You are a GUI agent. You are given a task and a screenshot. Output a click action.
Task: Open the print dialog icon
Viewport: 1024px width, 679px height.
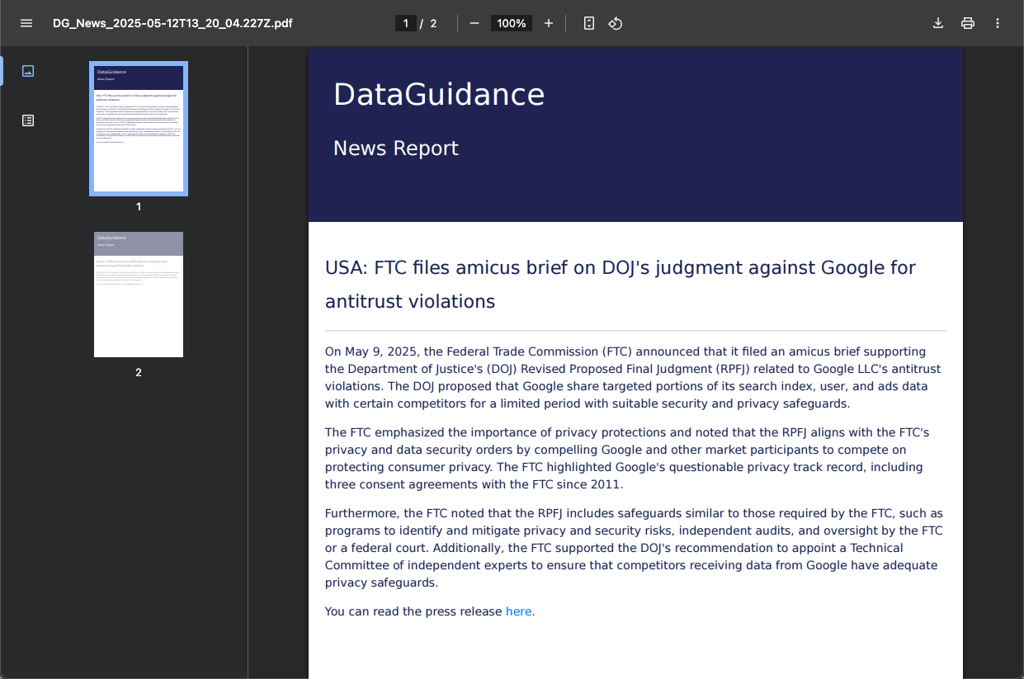(968, 23)
